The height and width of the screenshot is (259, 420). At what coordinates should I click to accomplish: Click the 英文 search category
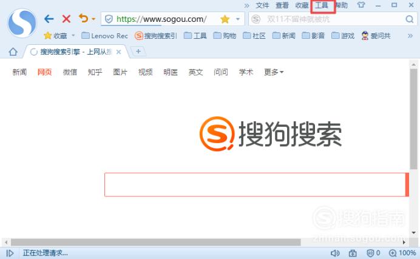tap(195, 72)
